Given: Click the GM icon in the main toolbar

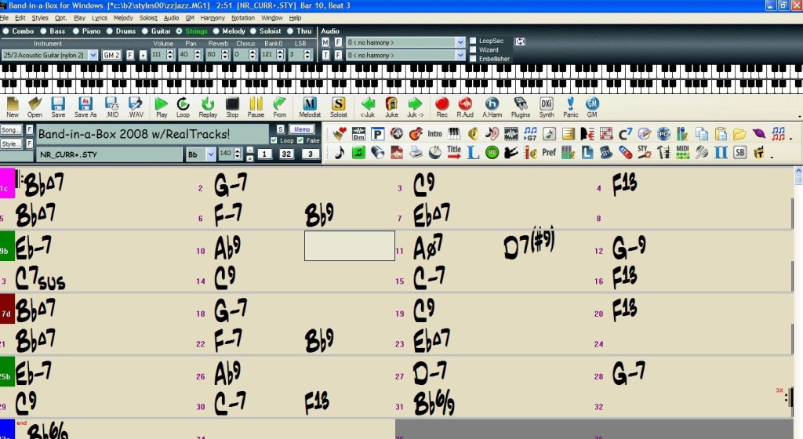Looking at the screenshot, I should click(x=592, y=107).
